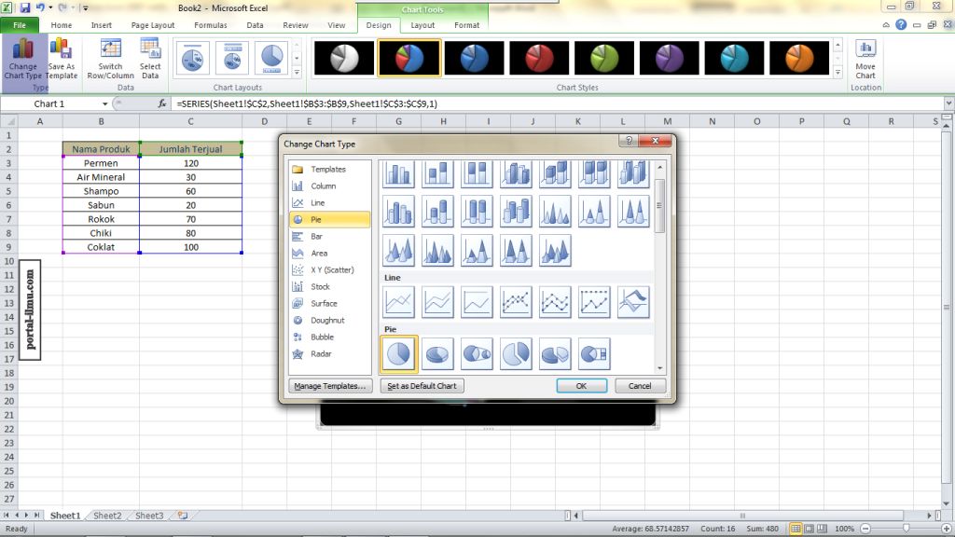Close the Change Chart Type dialog
This screenshot has width=955, height=537.
(656, 141)
